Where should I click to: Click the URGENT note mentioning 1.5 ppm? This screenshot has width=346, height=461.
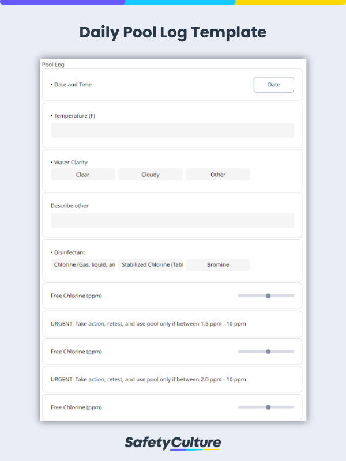point(148,324)
